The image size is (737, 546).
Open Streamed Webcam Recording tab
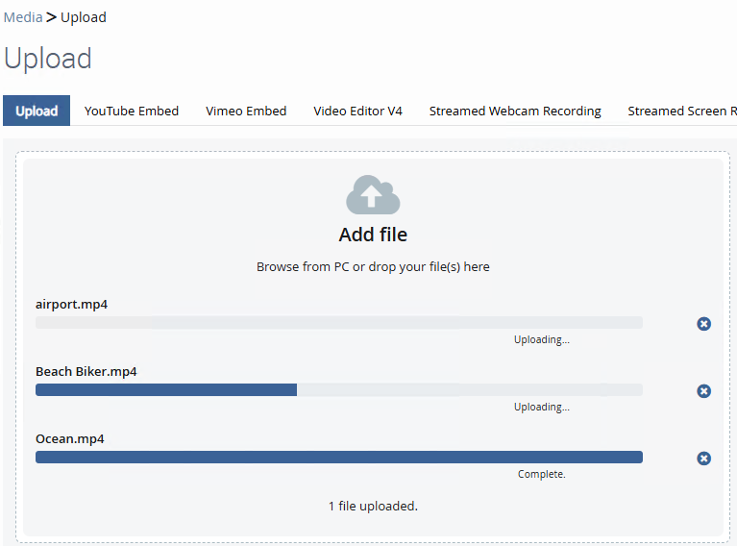515,111
